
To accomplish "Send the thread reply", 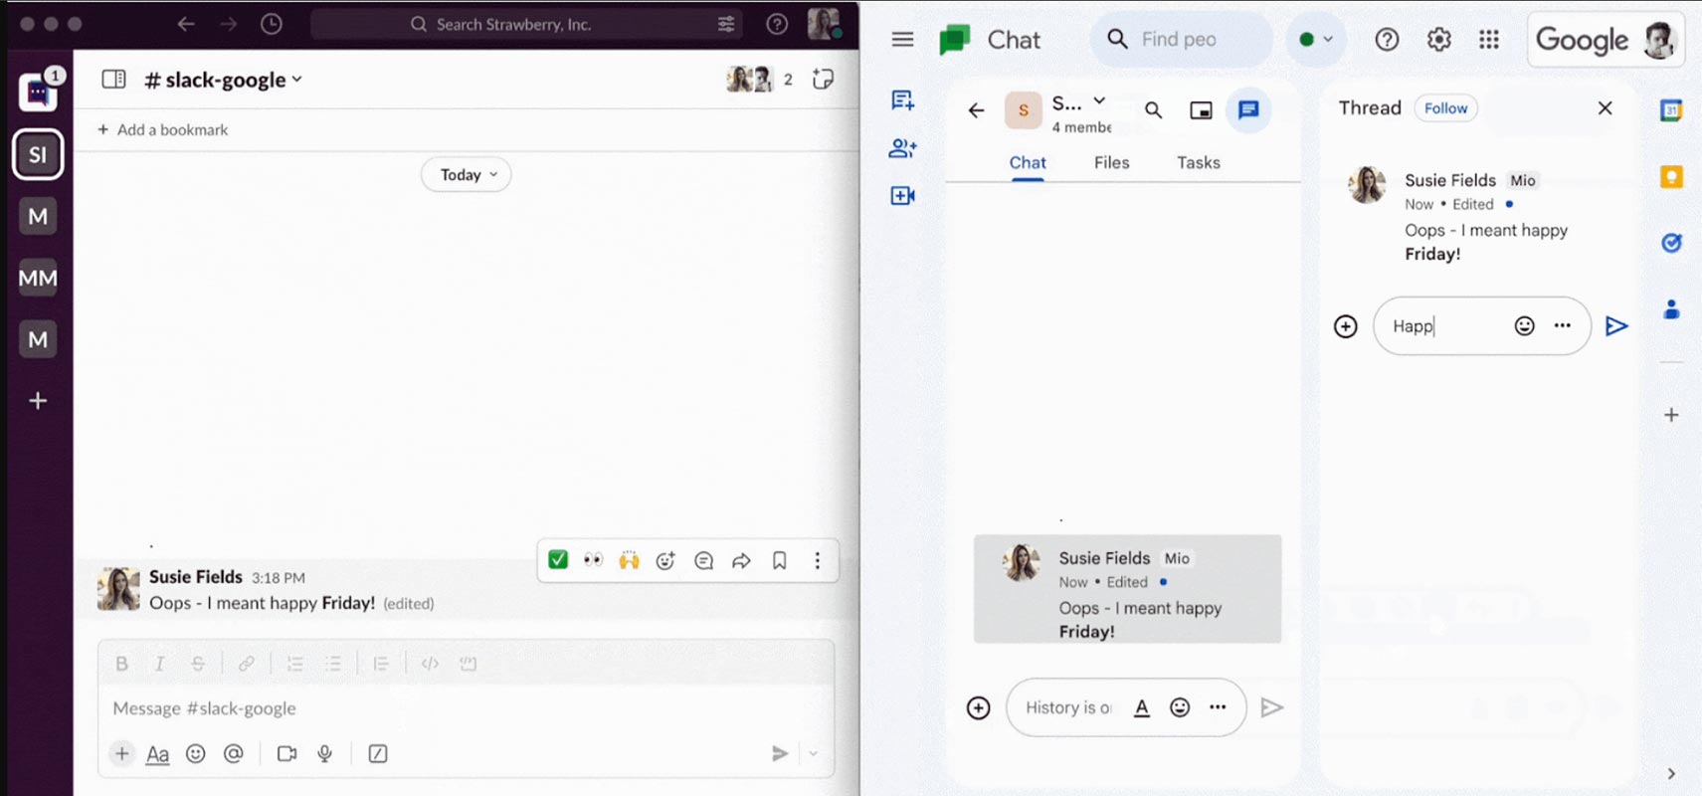I will [1616, 325].
